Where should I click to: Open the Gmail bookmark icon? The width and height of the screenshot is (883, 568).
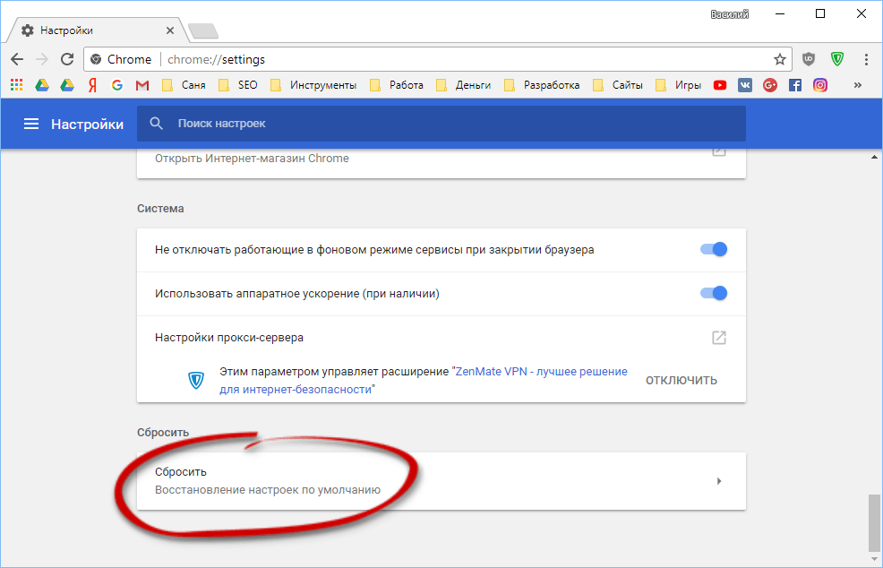point(141,85)
